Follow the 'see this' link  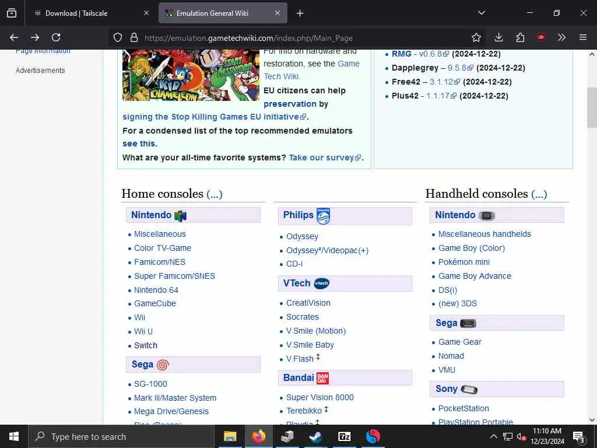coord(139,143)
